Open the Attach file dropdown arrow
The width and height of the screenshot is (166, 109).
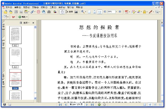[35, 12]
